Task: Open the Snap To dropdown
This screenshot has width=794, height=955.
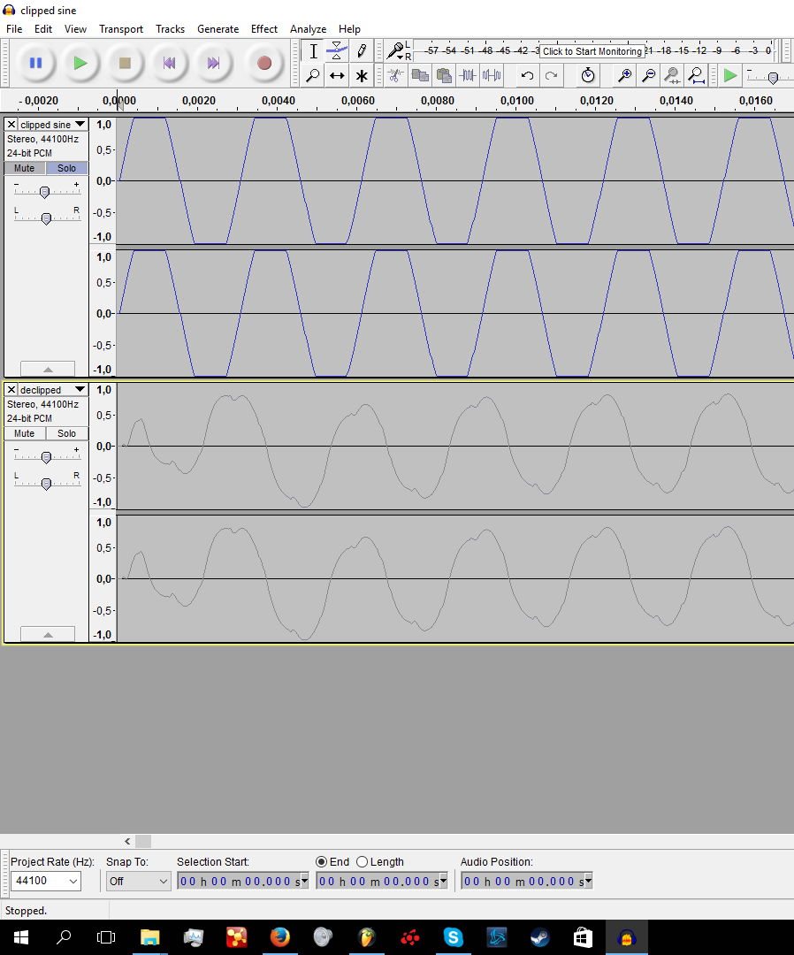Action: point(164,881)
